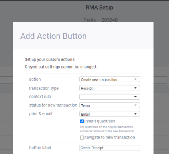This screenshot has width=169, height=154.
Task: Enable navigate to new transaction checkbox
Action: click(82, 137)
